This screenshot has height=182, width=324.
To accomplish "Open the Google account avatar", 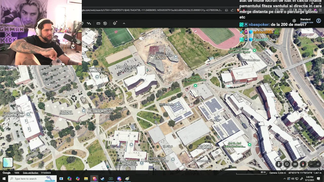I will coord(318,21).
